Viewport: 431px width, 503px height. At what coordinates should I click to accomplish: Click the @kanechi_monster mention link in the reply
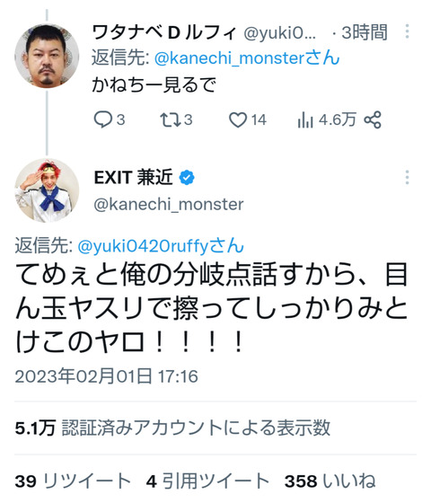click(x=247, y=58)
